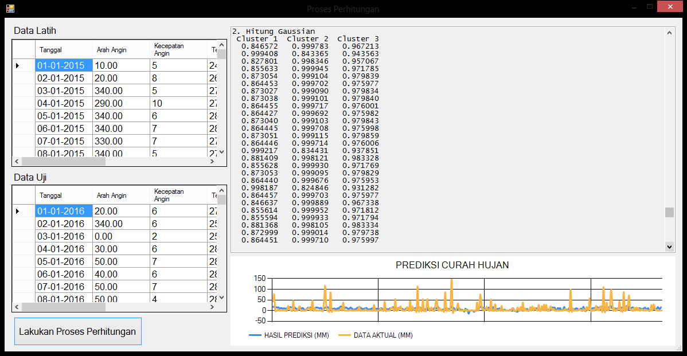Click the right scroll arrow under the Data Uji table
Viewport: 687px width, 356px height.
pos(212,307)
